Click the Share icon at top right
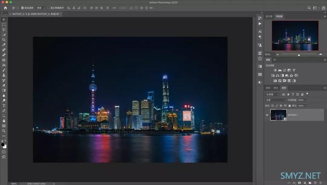This screenshot has height=185, width=327. pyautogui.click(x=324, y=8)
